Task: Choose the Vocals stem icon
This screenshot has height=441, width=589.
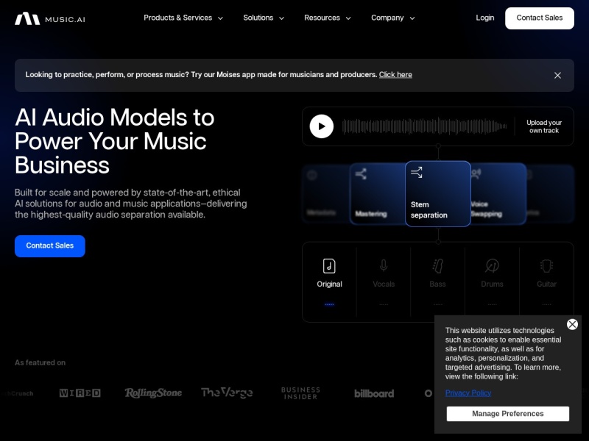Action: pyautogui.click(x=384, y=266)
